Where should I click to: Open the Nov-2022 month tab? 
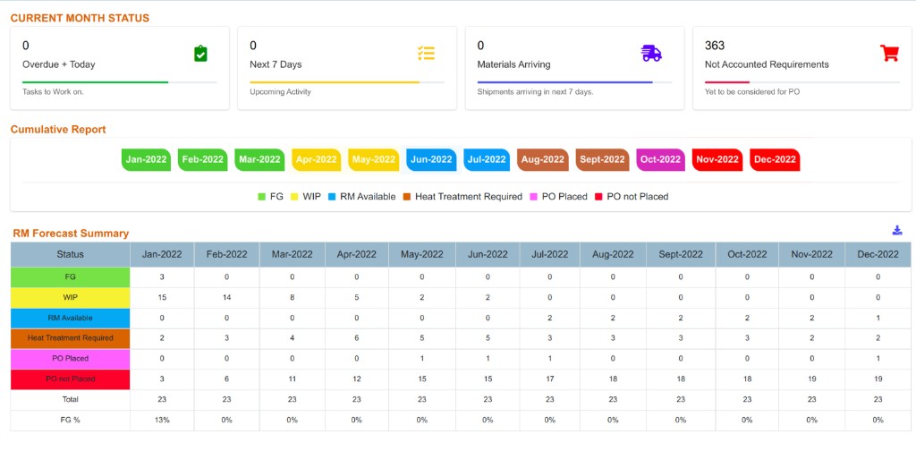(x=717, y=159)
